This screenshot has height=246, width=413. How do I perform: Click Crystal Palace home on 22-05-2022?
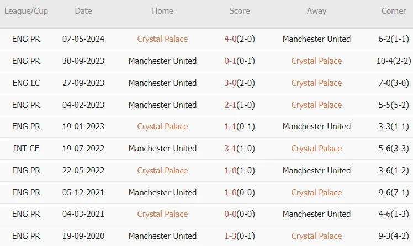click(162, 171)
